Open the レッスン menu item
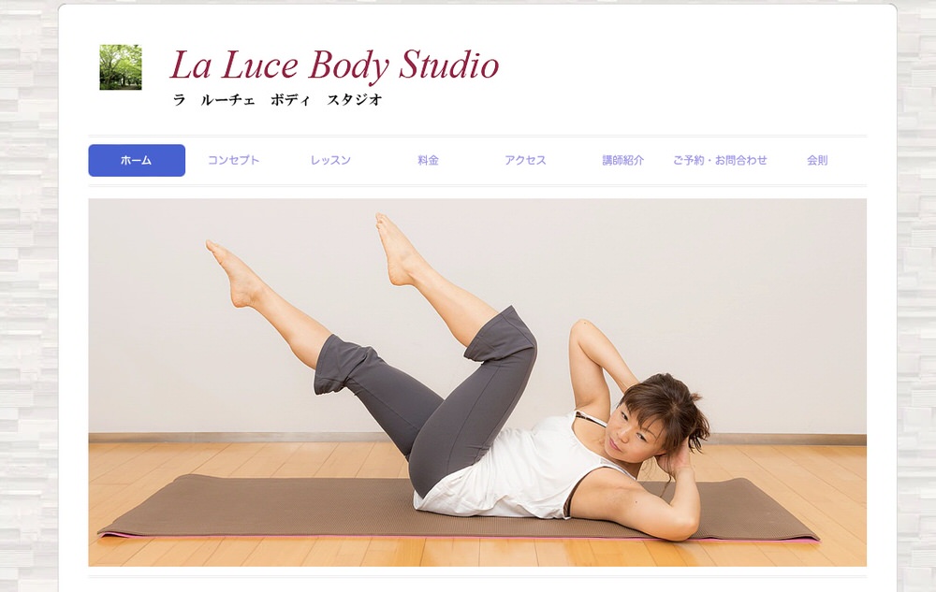The width and height of the screenshot is (936, 592). click(330, 160)
